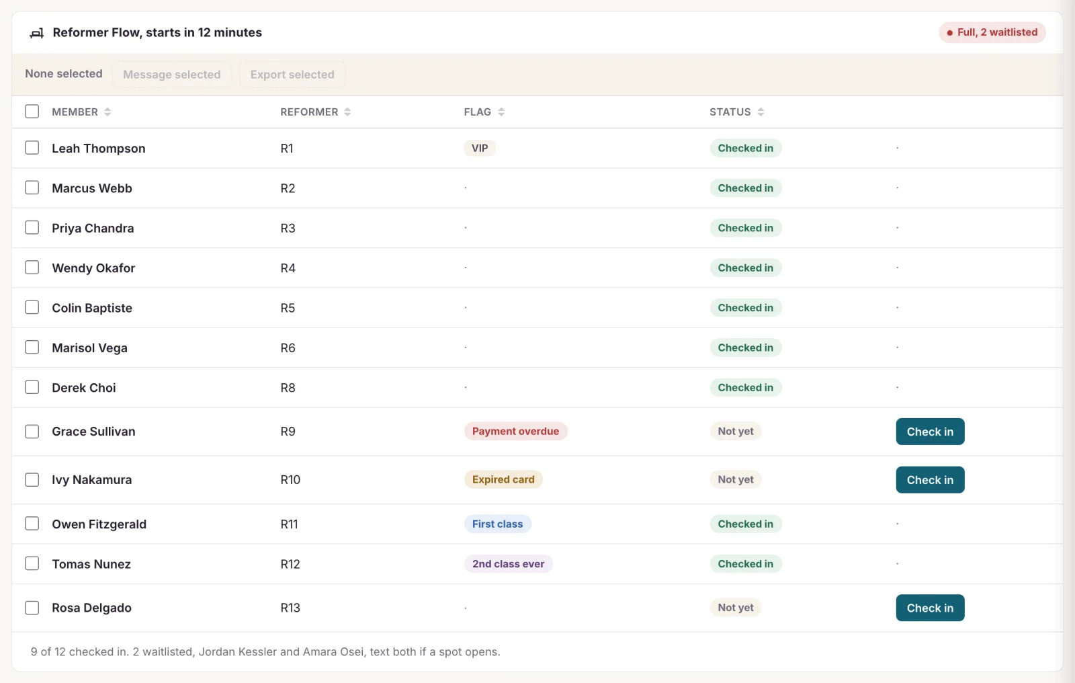Click the Message selected button
Image resolution: width=1075 pixels, height=683 pixels.
[x=172, y=75]
